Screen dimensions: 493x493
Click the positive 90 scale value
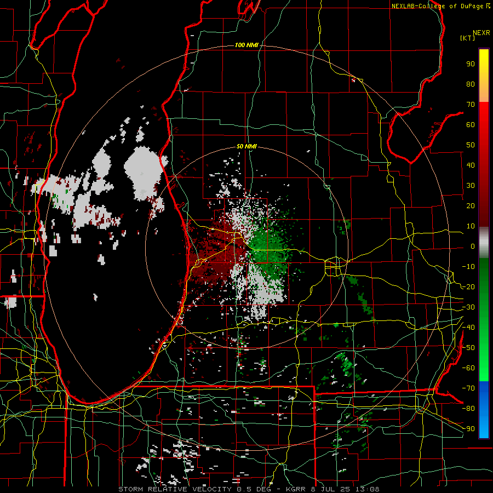pyautogui.click(x=471, y=64)
